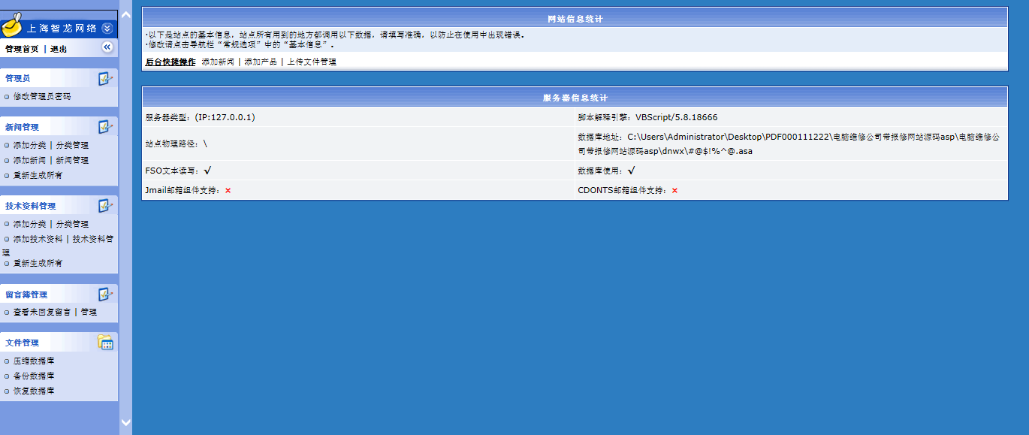The height and width of the screenshot is (435, 1029).
Task: Click the 技术资料管理 section header
Action: (x=31, y=206)
